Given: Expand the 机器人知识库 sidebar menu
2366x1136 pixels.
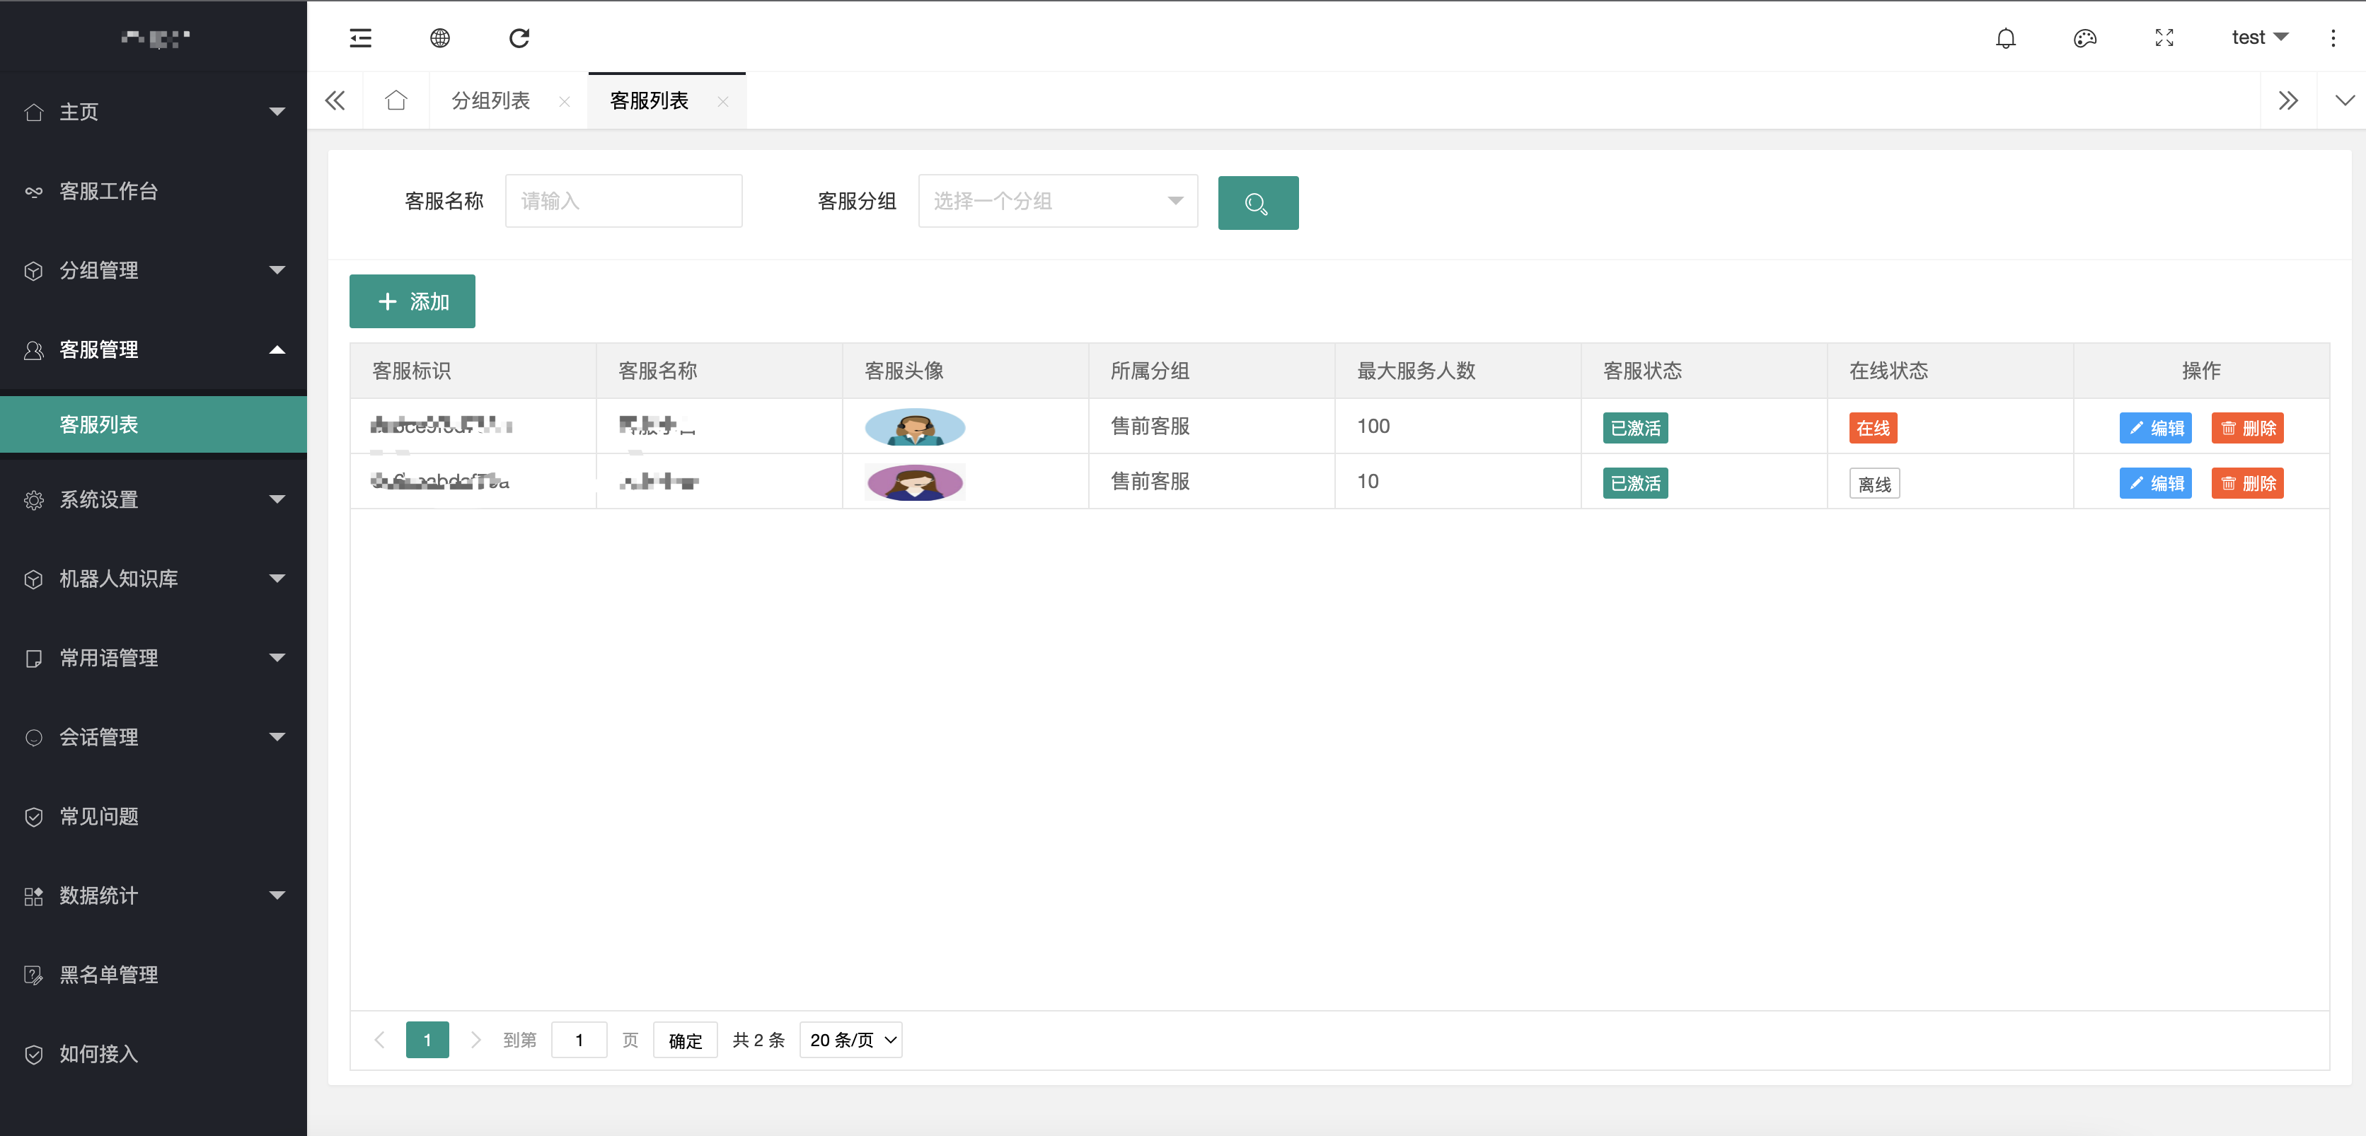Looking at the screenshot, I should 154,579.
